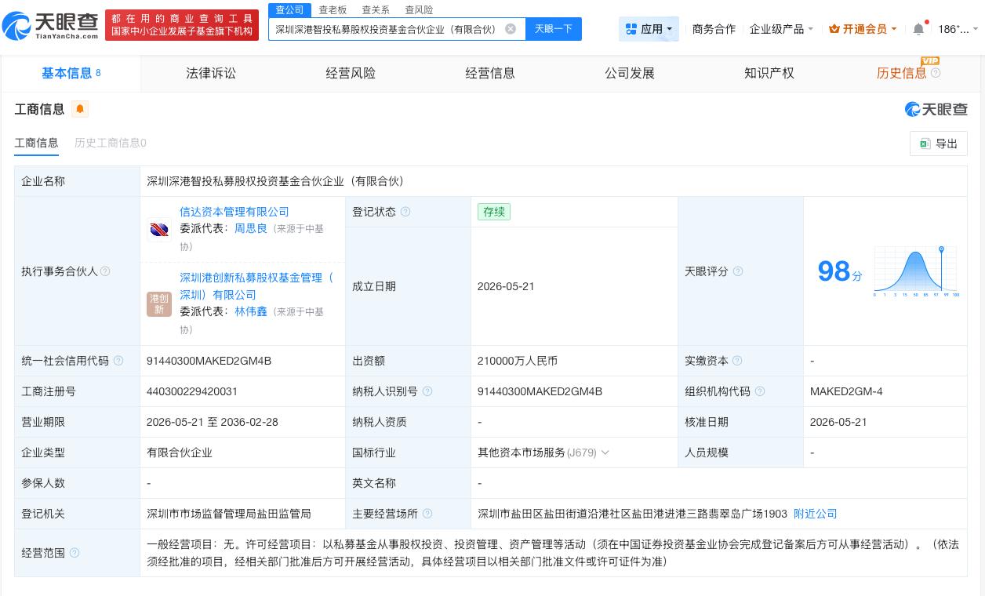Open representative 周思良 link
This screenshot has width=985, height=596.
[x=251, y=228]
